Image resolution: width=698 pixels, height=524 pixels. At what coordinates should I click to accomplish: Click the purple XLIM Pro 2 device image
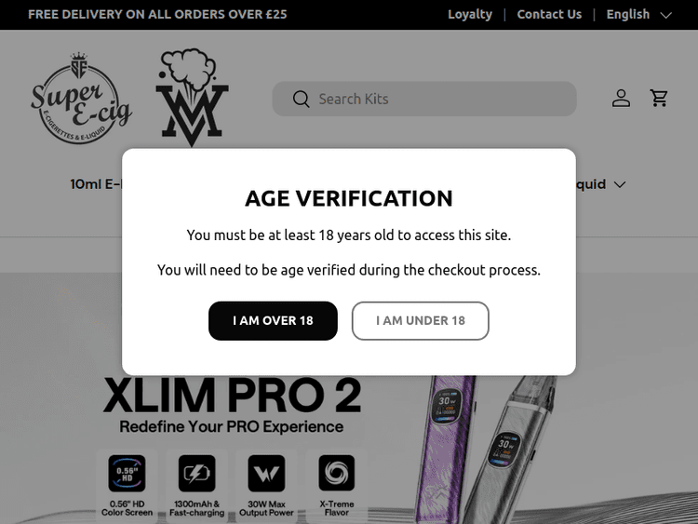tap(450, 437)
